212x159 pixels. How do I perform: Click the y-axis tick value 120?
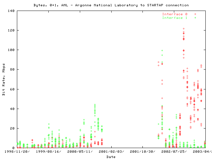11,30
